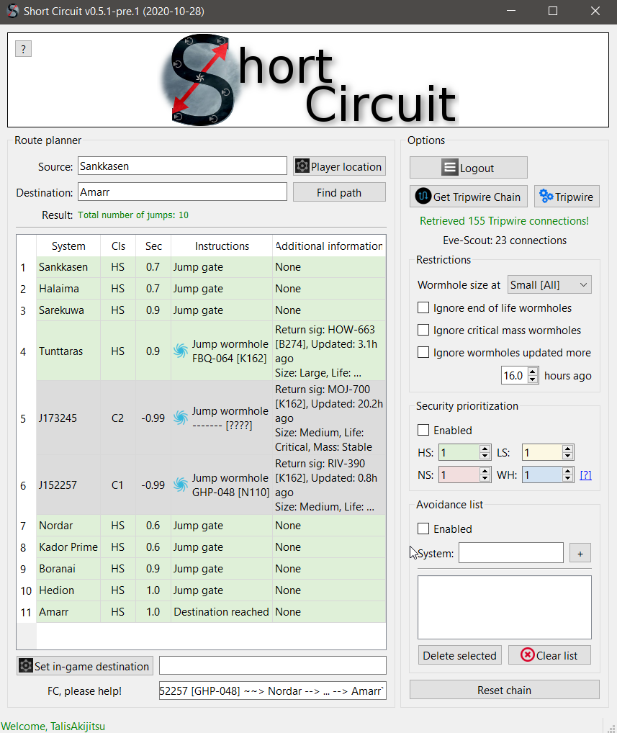This screenshot has width=617, height=733.
Task: Open the [?] security prioritization help link
Action: click(x=586, y=475)
